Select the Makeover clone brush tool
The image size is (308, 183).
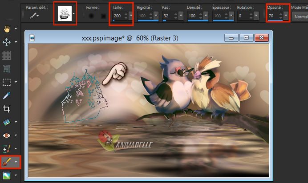[7, 149]
